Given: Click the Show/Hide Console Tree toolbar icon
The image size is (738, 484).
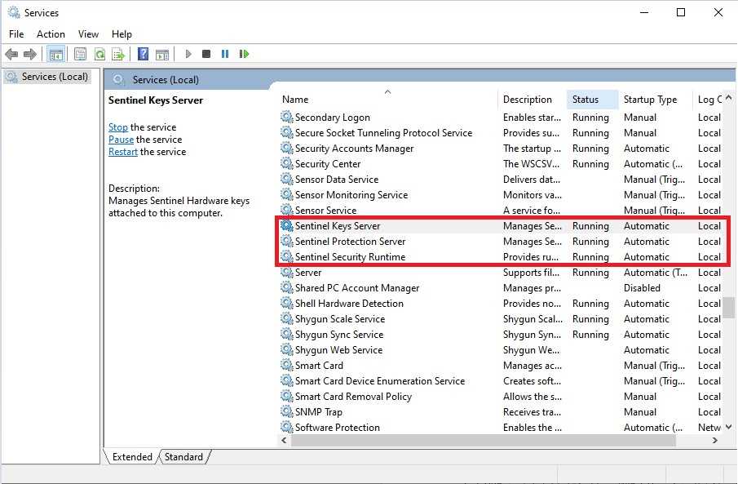Looking at the screenshot, I should pyautogui.click(x=55, y=54).
